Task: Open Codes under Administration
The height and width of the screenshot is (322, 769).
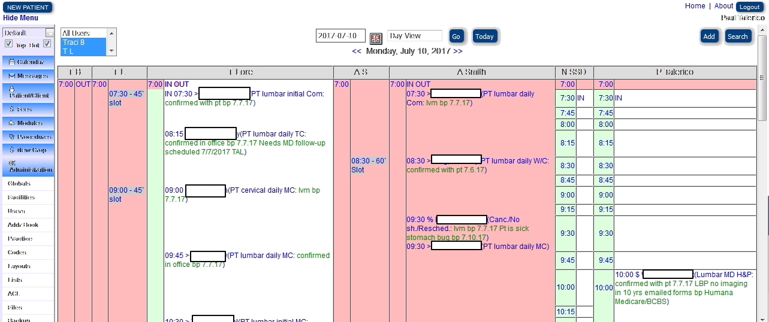Action: 17,253
